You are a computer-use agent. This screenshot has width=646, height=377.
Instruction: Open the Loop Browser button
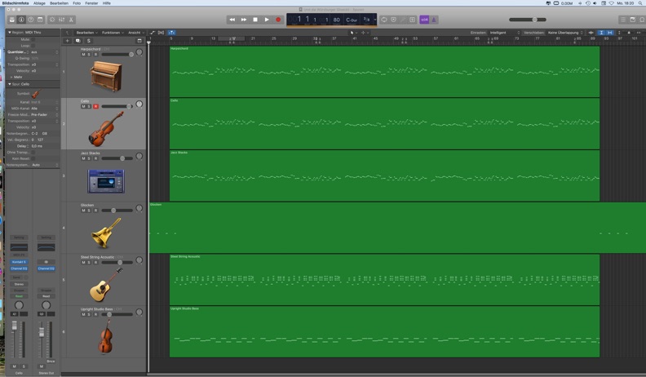pos(642,20)
